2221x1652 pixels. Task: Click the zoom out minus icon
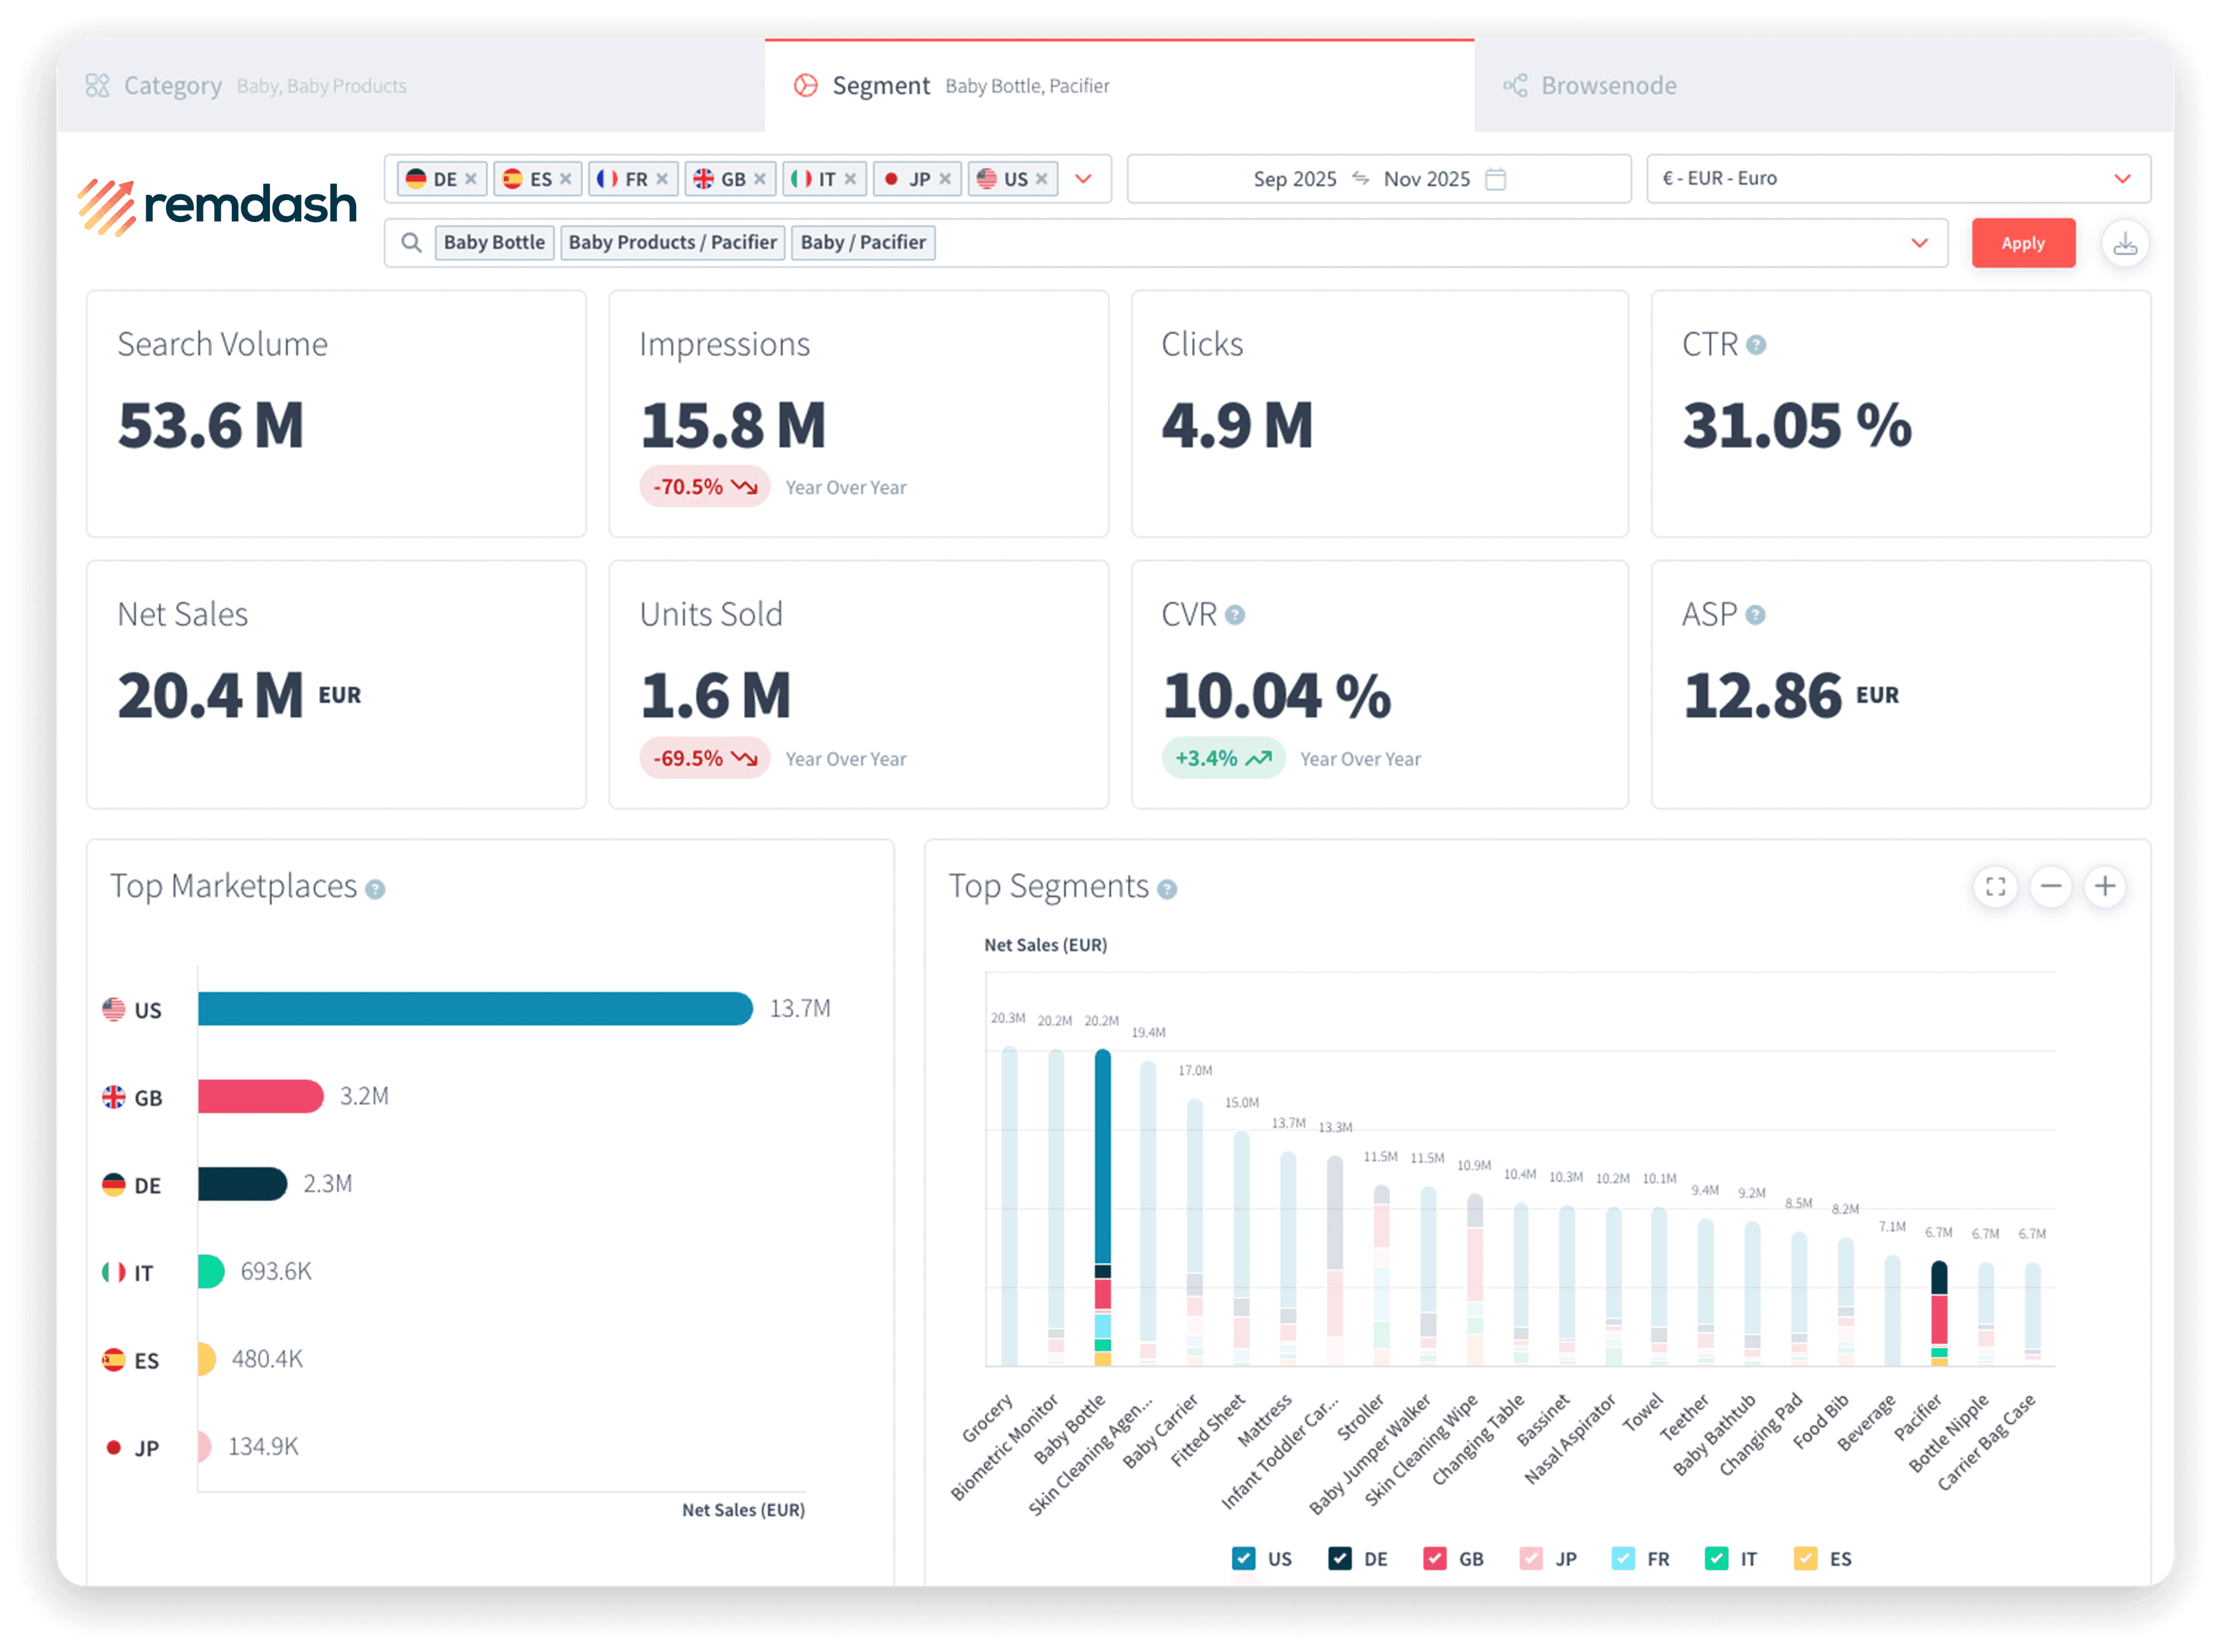click(x=2050, y=887)
